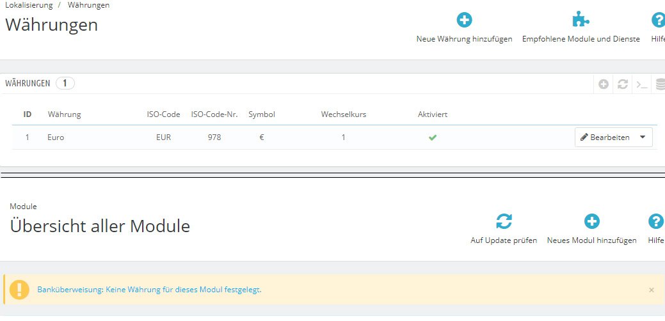Screen dimensions: 665x321
Task: Click the ISO-Code-Nr. column header
Action: (214, 114)
